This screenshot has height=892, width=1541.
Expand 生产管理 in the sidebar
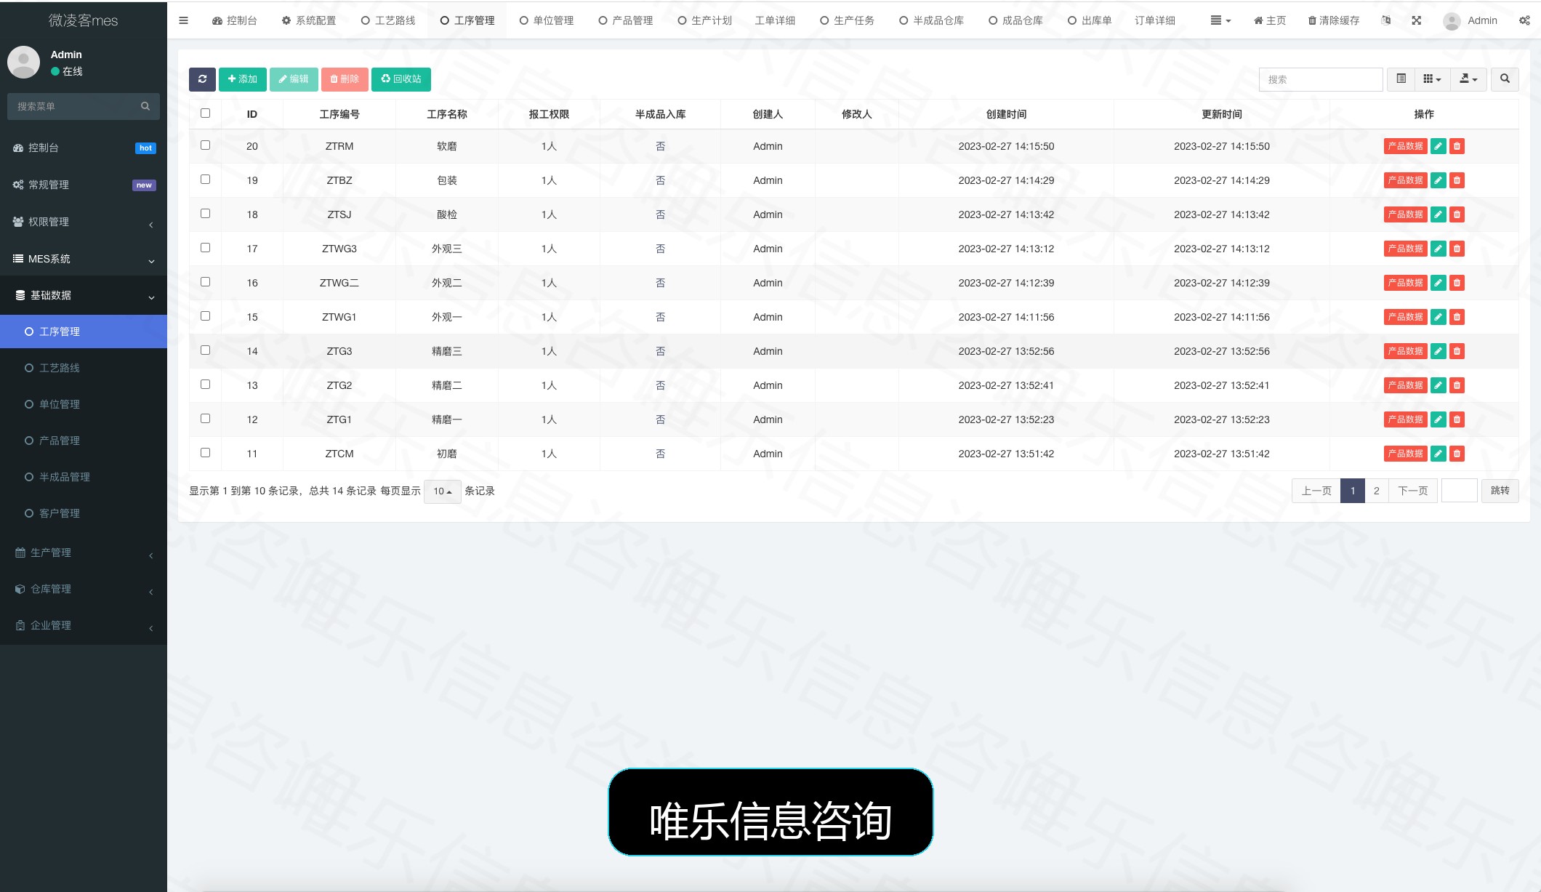(84, 553)
